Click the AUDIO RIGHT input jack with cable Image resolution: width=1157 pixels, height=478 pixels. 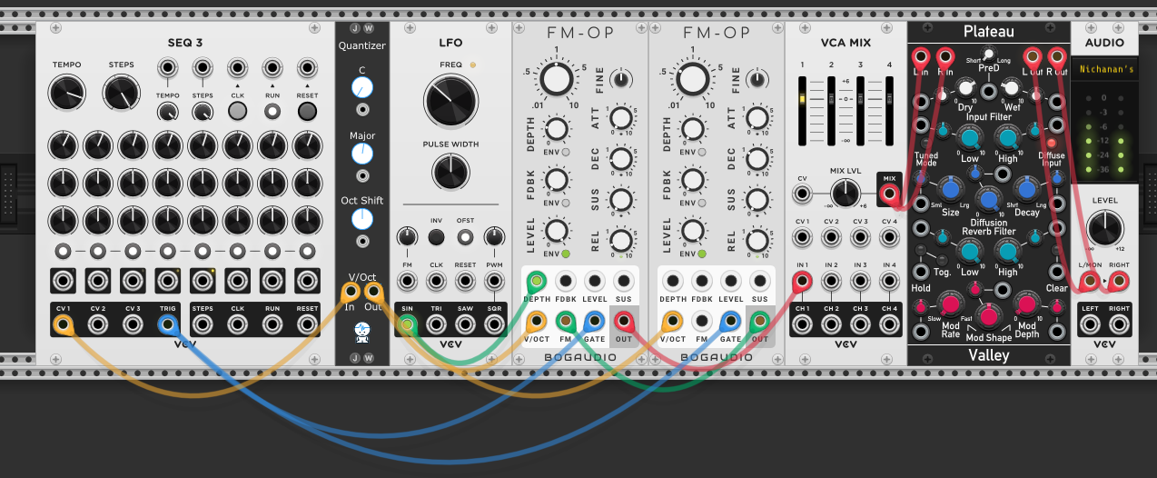click(1120, 283)
